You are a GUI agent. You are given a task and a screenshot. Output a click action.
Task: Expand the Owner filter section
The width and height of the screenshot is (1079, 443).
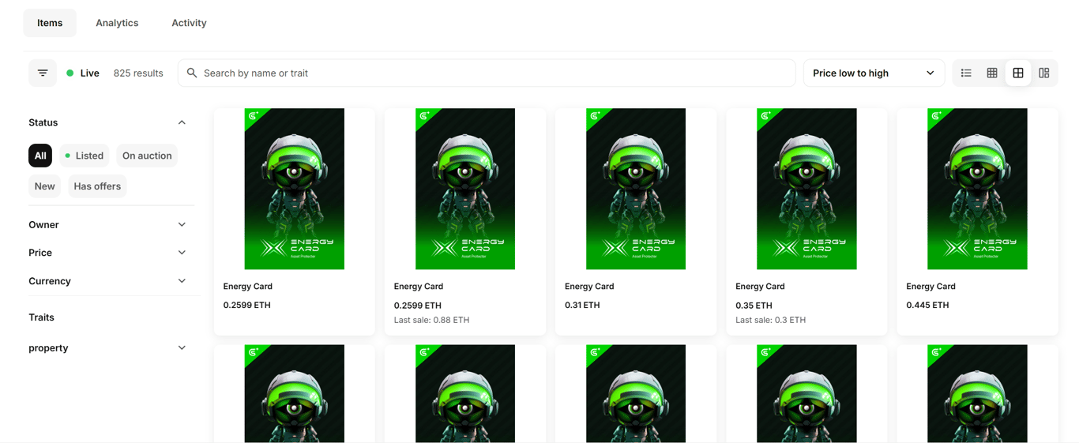107,225
